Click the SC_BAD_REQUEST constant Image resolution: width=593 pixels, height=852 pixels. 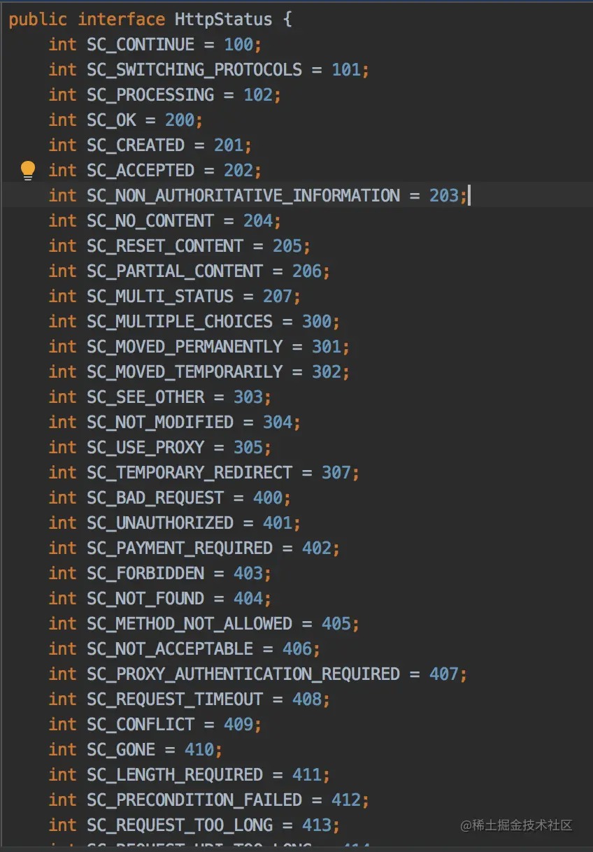pos(155,497)
